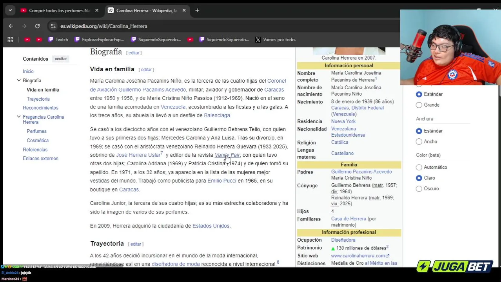Select Claro color option
This screenshot has height=282, width=501.
click(x=419, y=178)
